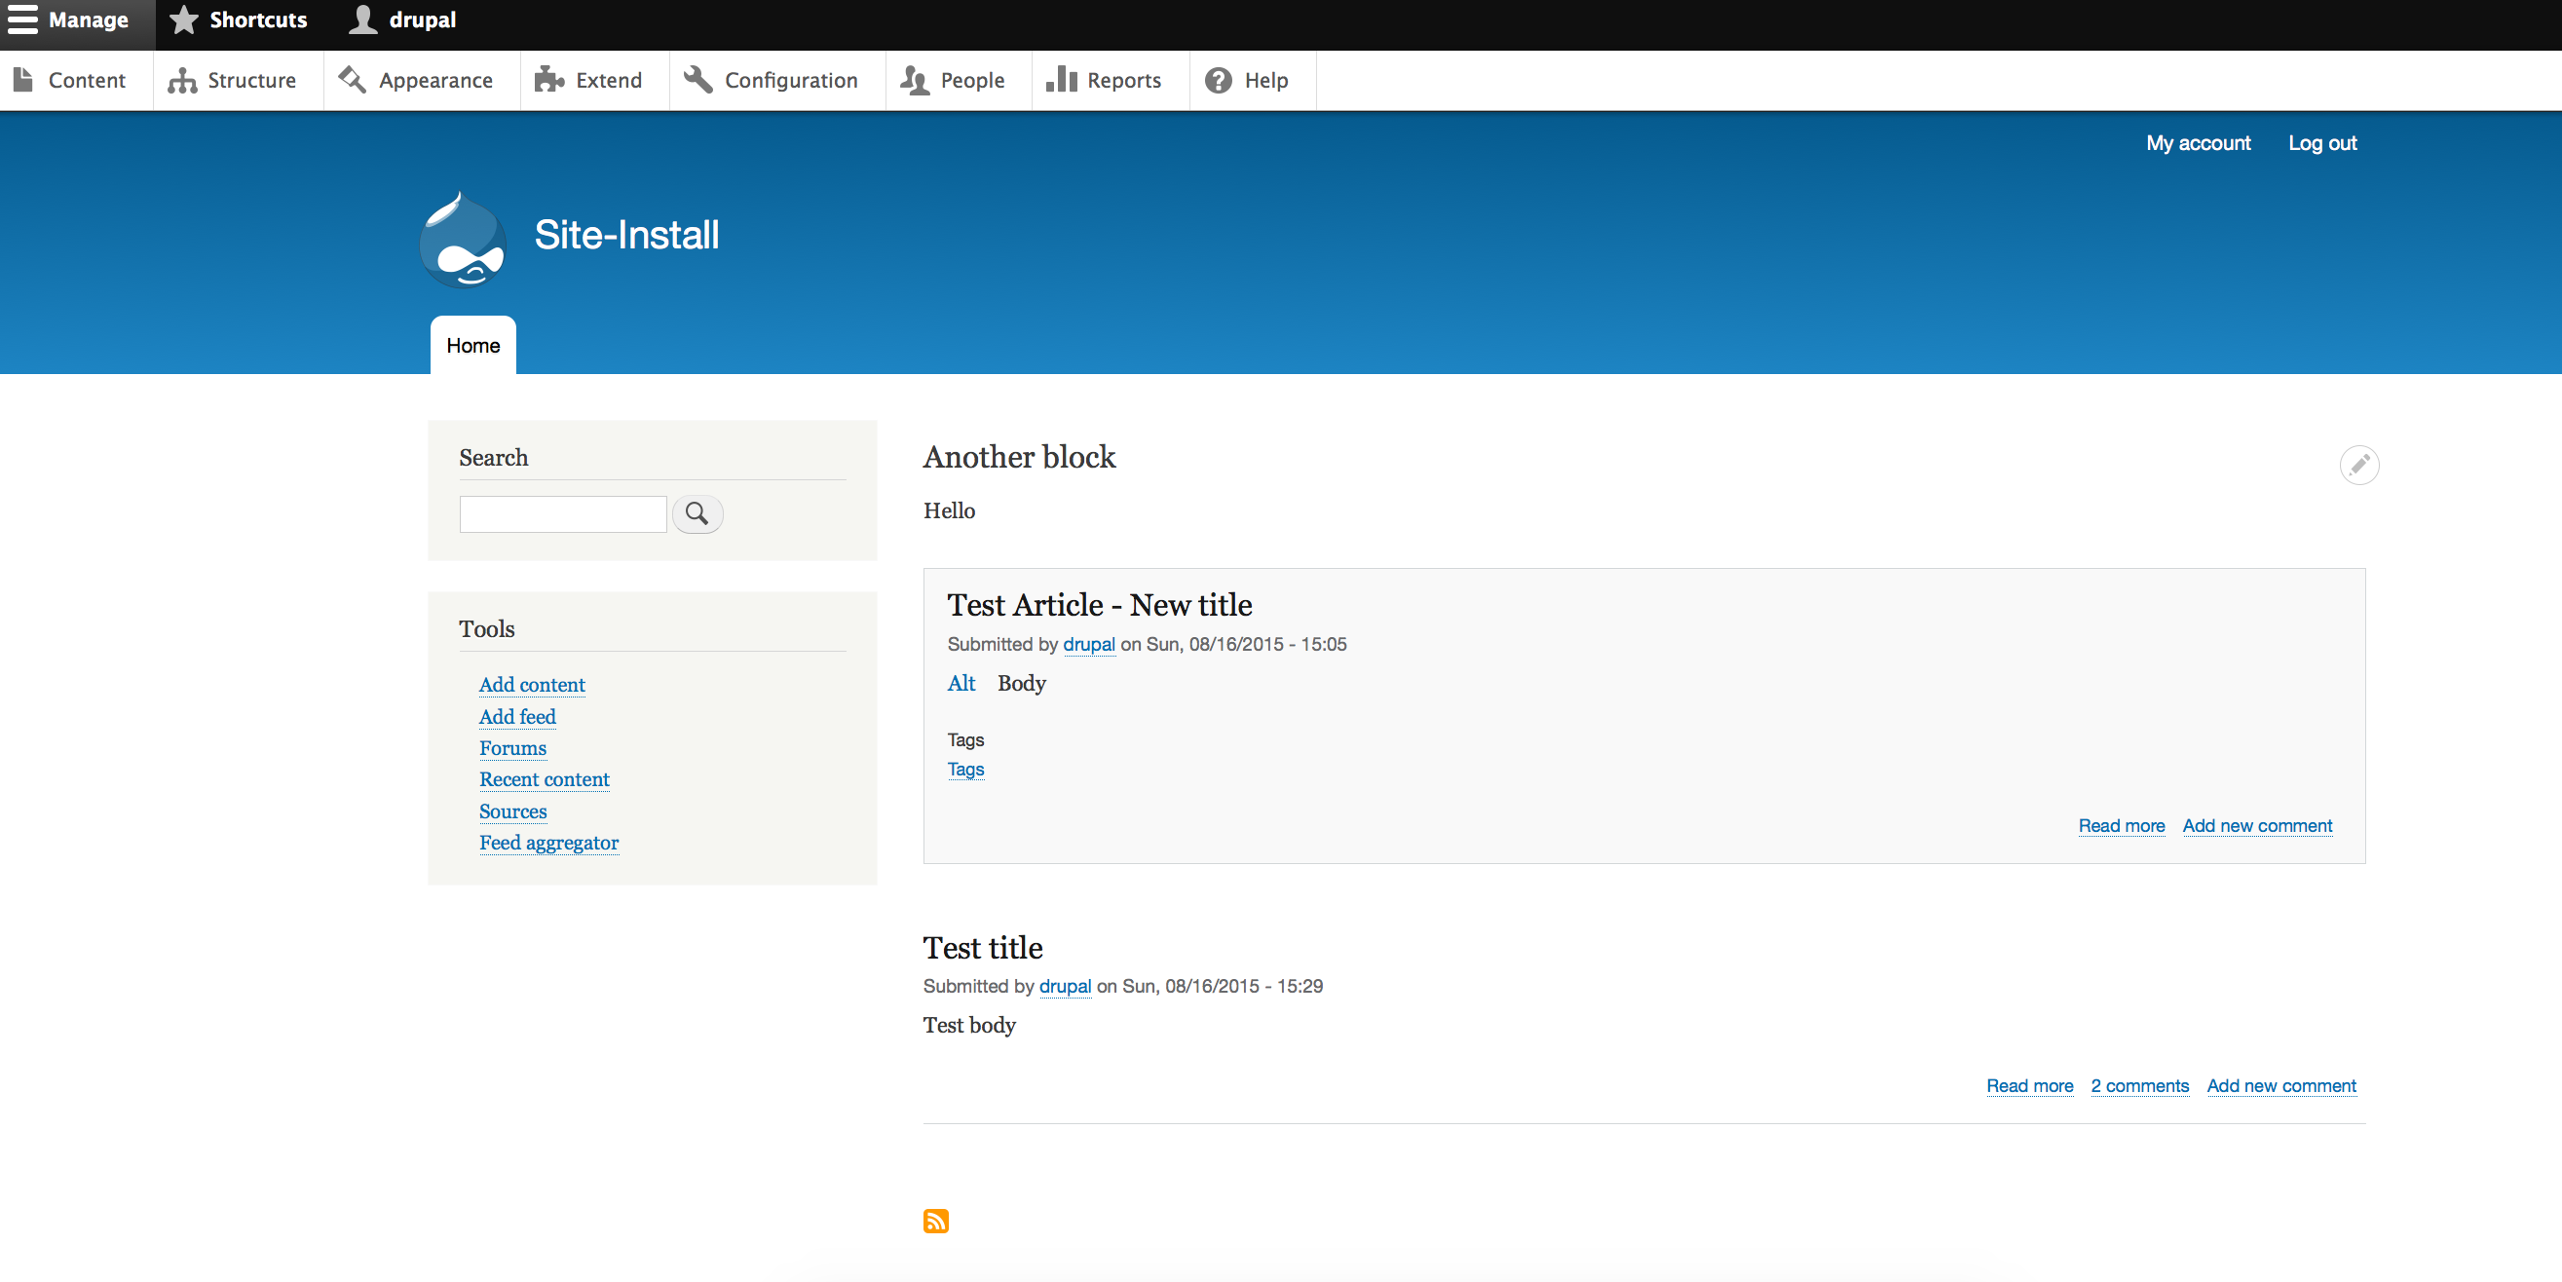Image resolution: width=2562 pixels, height=1282 pixels.
Task: Click drupal author link on Test title
Action: pyautogui.click(x=1065, y=987)
